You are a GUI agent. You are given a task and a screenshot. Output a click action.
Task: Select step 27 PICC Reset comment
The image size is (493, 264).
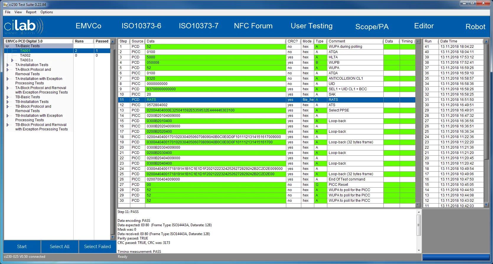click(x=355, y=185)
